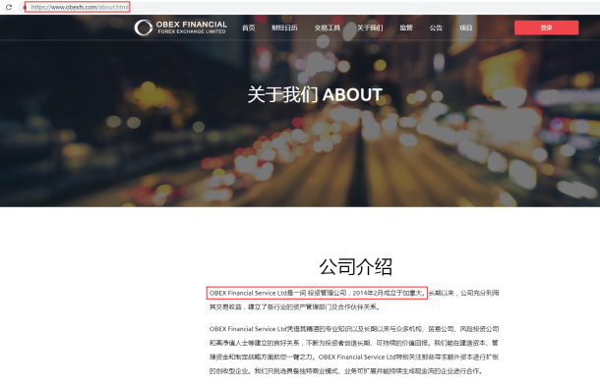The width and height of the screenshot is (600, 386).
Task: Go to homepage via the OBEX Financial logo
Action: click(x=181, y=28)
